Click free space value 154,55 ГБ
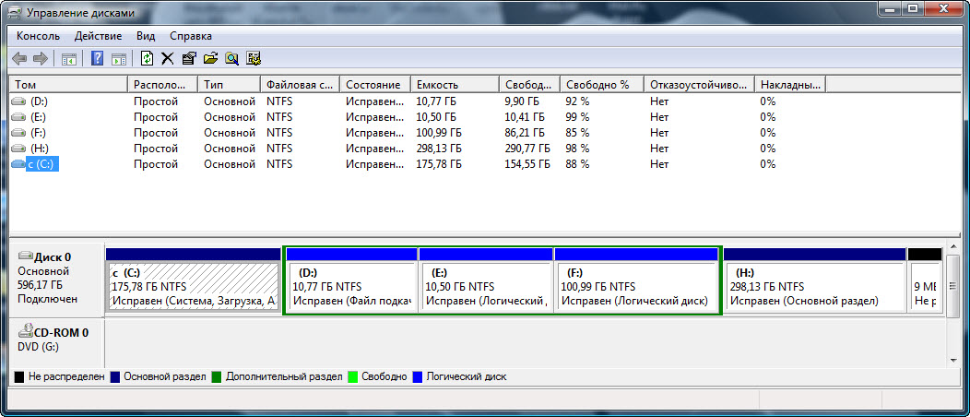 point(527,164)
